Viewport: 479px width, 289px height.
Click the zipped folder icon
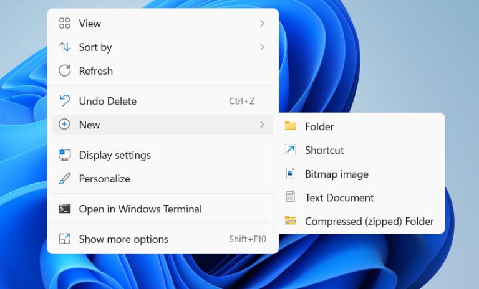pos(290,220)
